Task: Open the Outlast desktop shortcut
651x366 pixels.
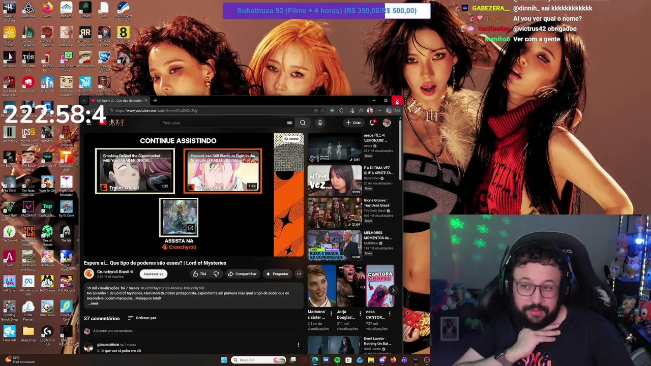Action: [85, 10]
